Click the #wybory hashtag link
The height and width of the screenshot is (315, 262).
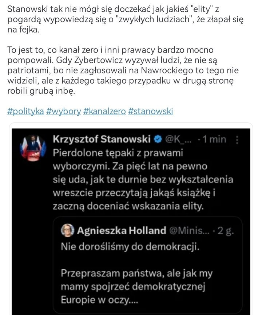(x=64, y=111)
